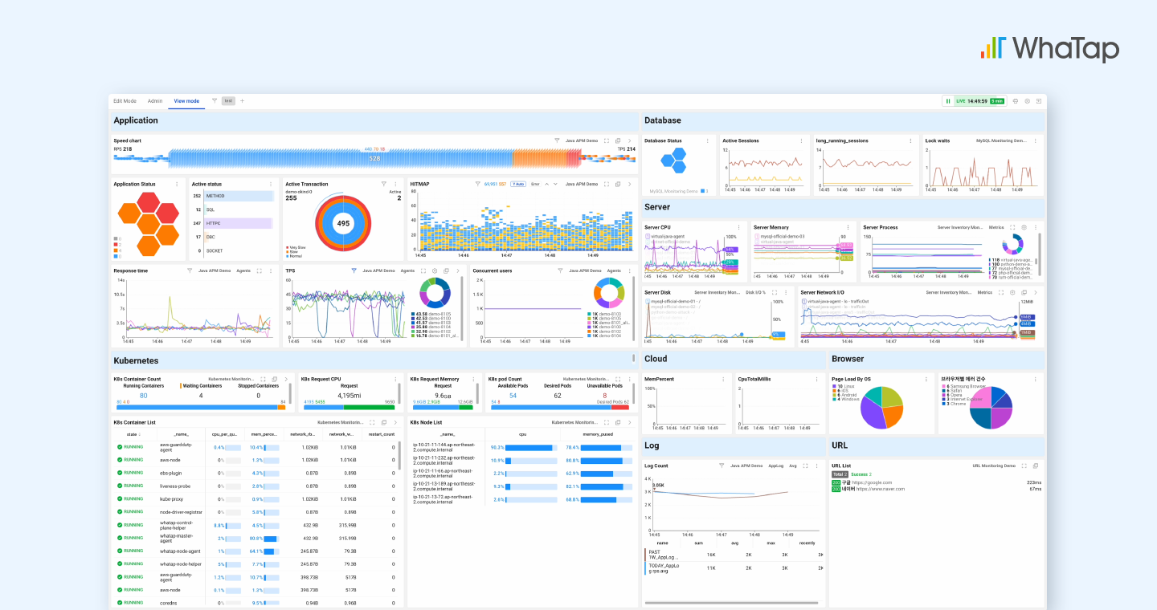Open the Server Network I/O settings gear
This screenshot has height=610, width=1157.
(1012, 292)
